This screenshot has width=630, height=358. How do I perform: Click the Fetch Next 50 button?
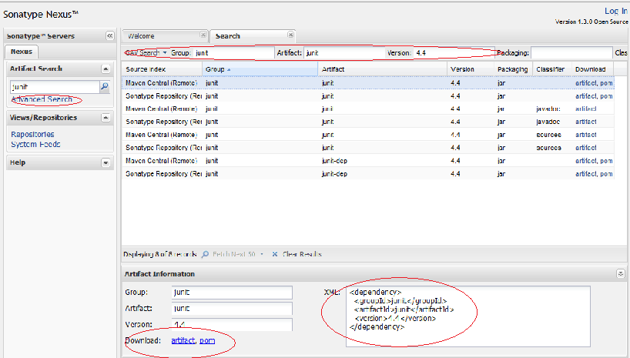coord(229,254)
